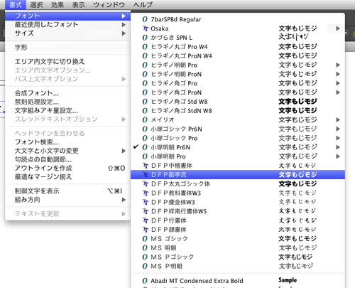Expand ヒラギノ明朝 Pro styles arrow
This screenshot has width=355, height=288.
click(x=338, y=65)
